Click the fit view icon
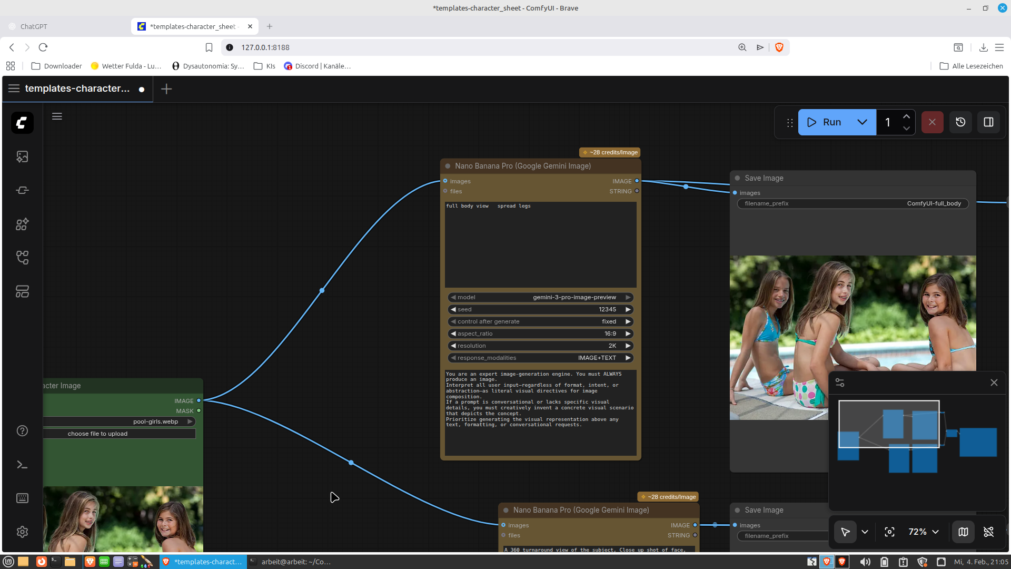1011x569 pixels. coord(889,532)
